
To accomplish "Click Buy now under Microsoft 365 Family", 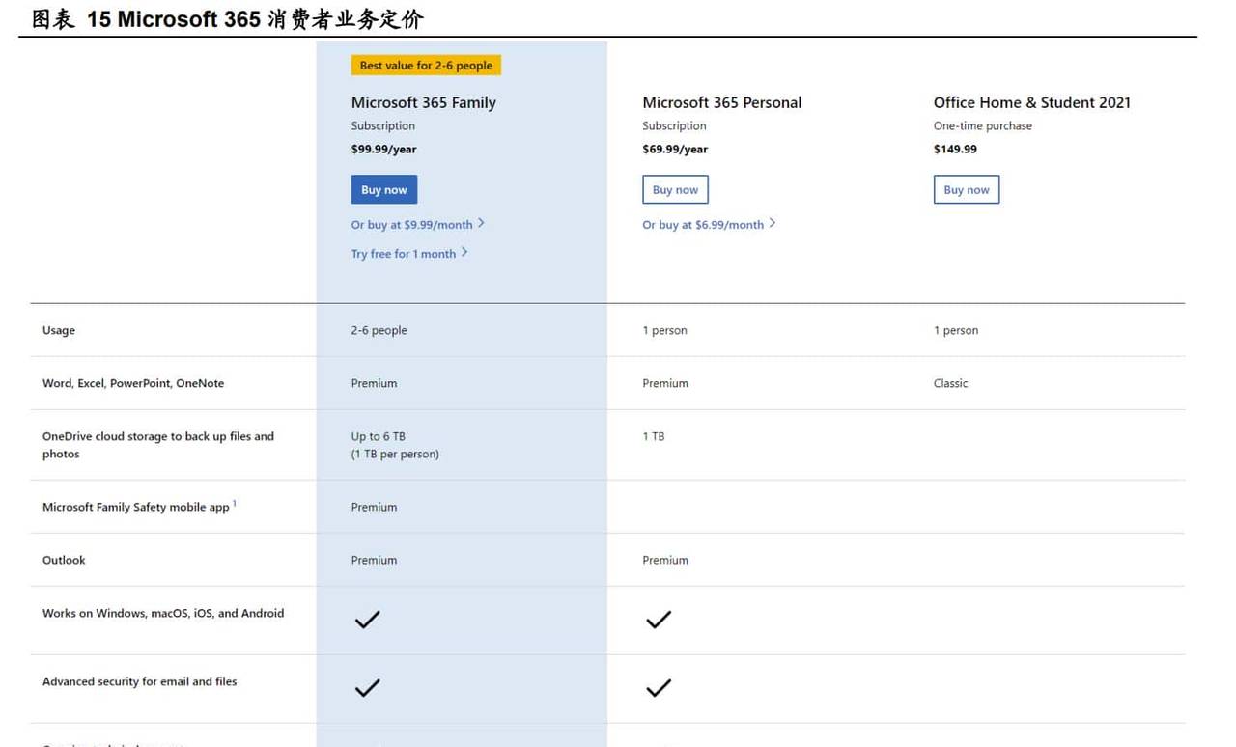I will click(383, 190).
